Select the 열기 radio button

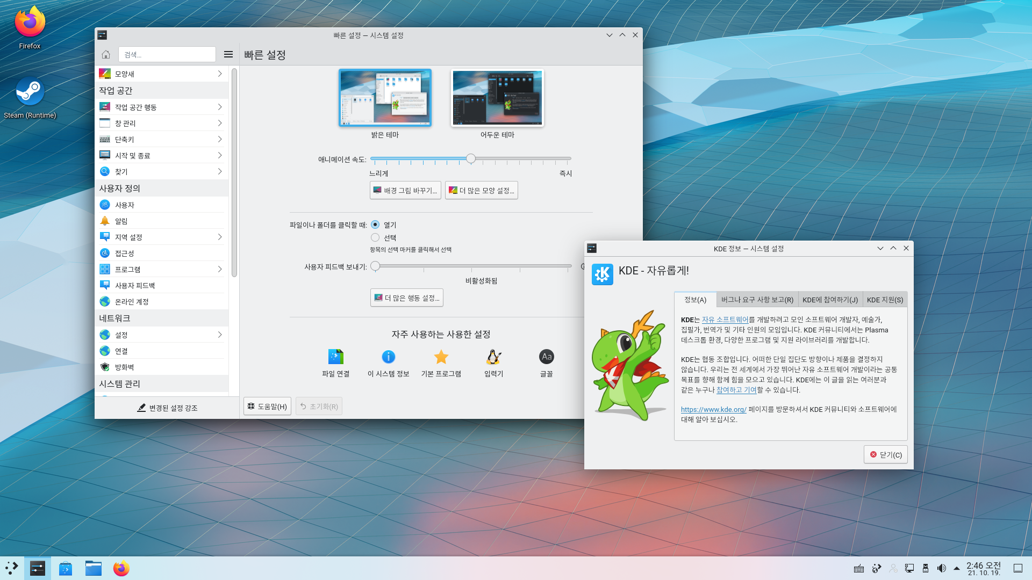click(x=375, y=224)
